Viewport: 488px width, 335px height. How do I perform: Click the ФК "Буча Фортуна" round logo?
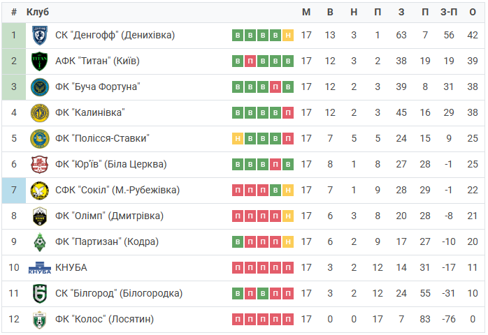point(40,87)
